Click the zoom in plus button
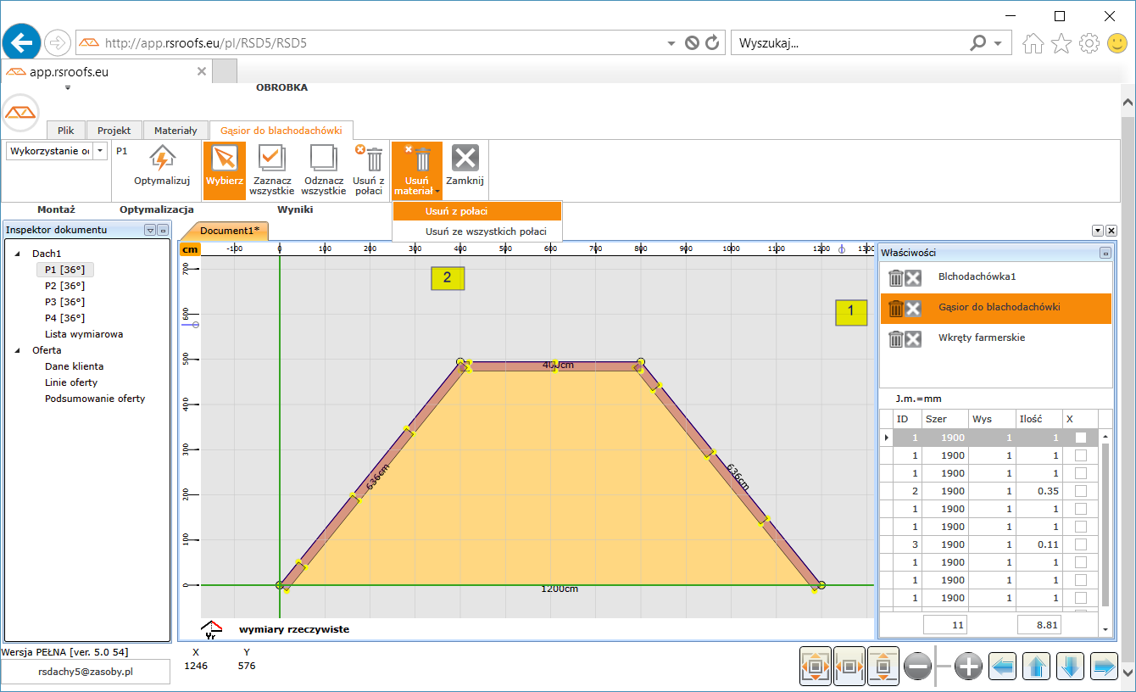 [x=968, y=667]
